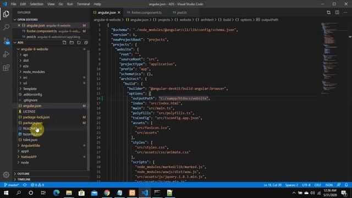This screenshot has height=198, width=352.
Task: Change encoding via UTF-8 status item
Action: click(306, 185)
